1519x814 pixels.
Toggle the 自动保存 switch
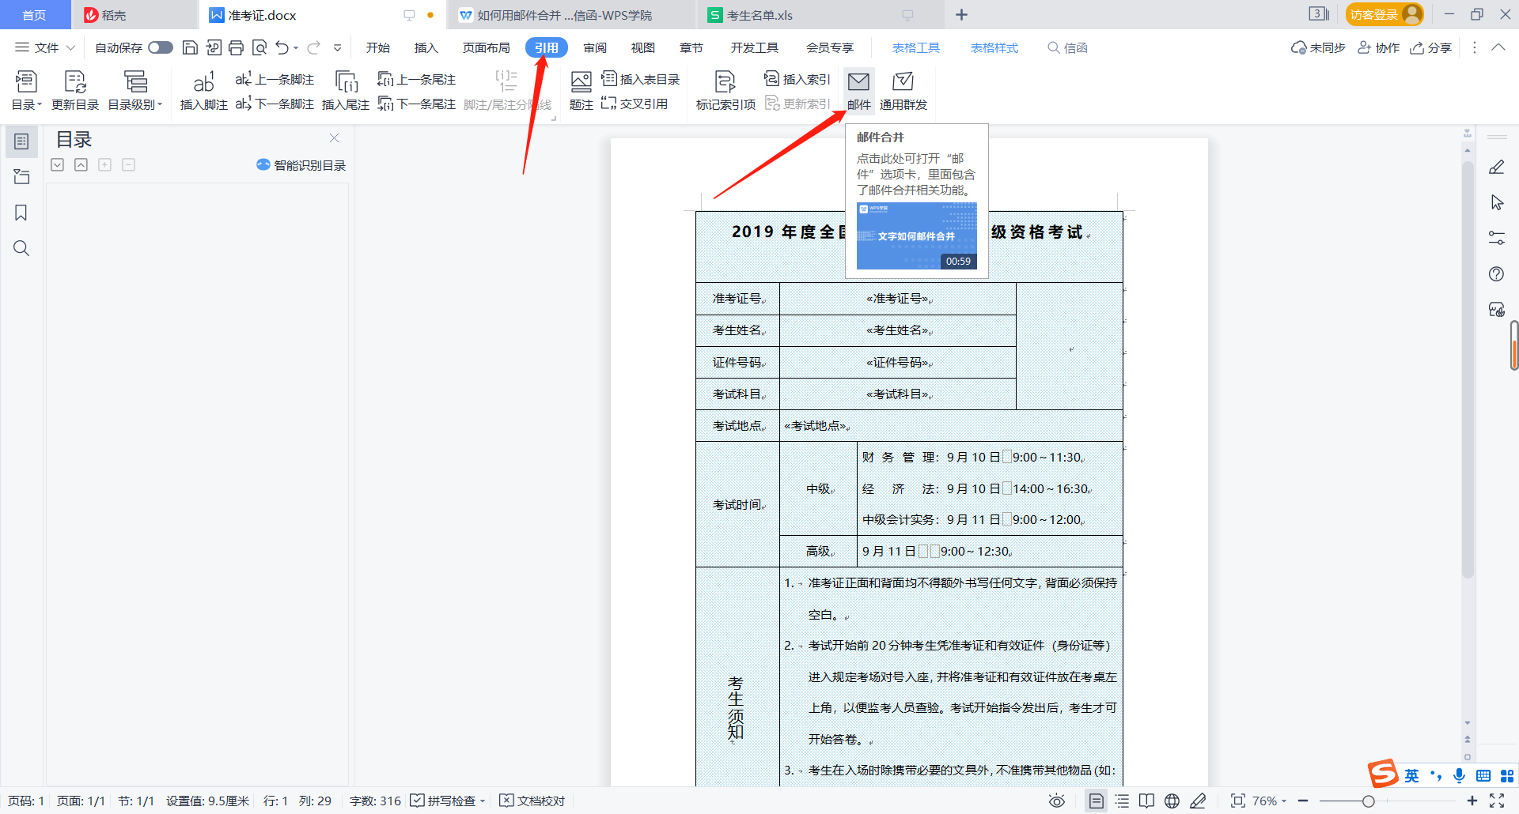coord(160,47)
